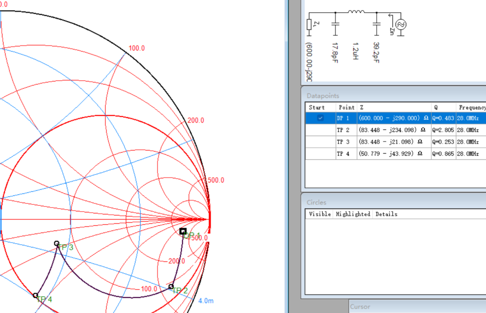
Task: Click the Visible column header in Circles
Action: 319,214
